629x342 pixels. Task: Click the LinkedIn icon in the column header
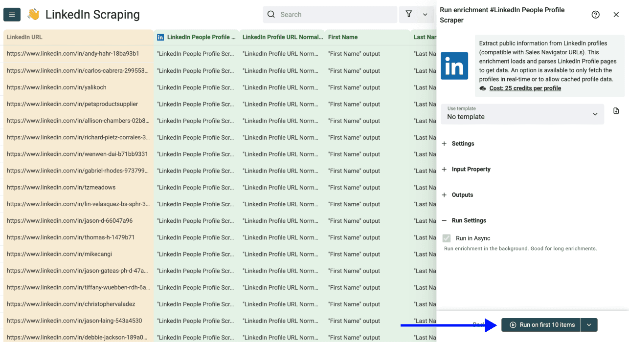coord(160,37)
